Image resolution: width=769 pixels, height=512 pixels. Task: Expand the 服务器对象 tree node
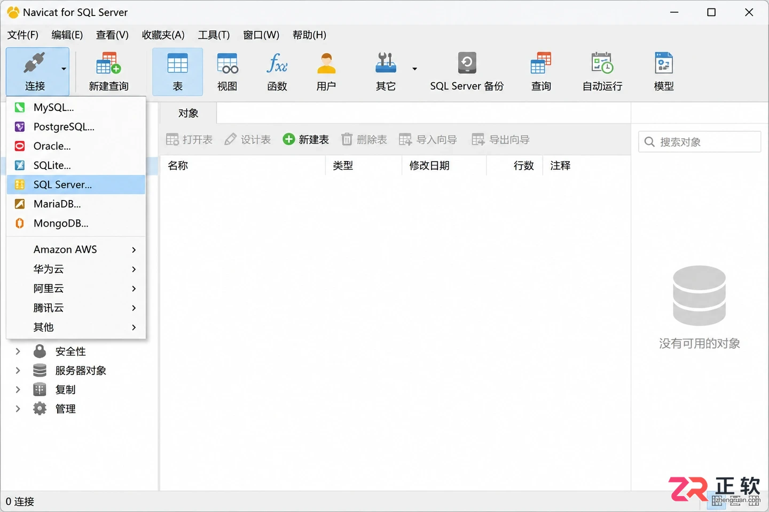click(18, 370)
